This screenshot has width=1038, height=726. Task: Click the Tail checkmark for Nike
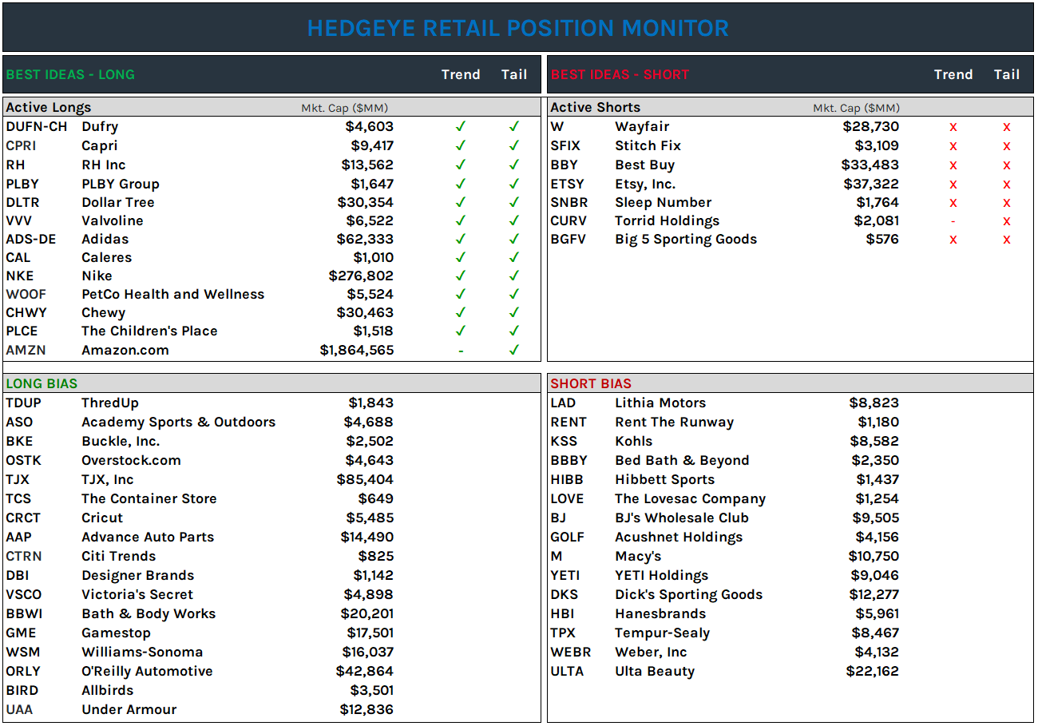pyautogui.click(x=514, y=276)
